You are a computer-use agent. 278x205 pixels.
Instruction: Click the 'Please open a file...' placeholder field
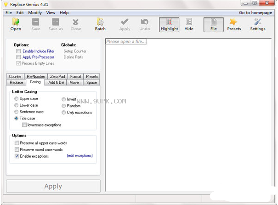click(x=126, y=41)
